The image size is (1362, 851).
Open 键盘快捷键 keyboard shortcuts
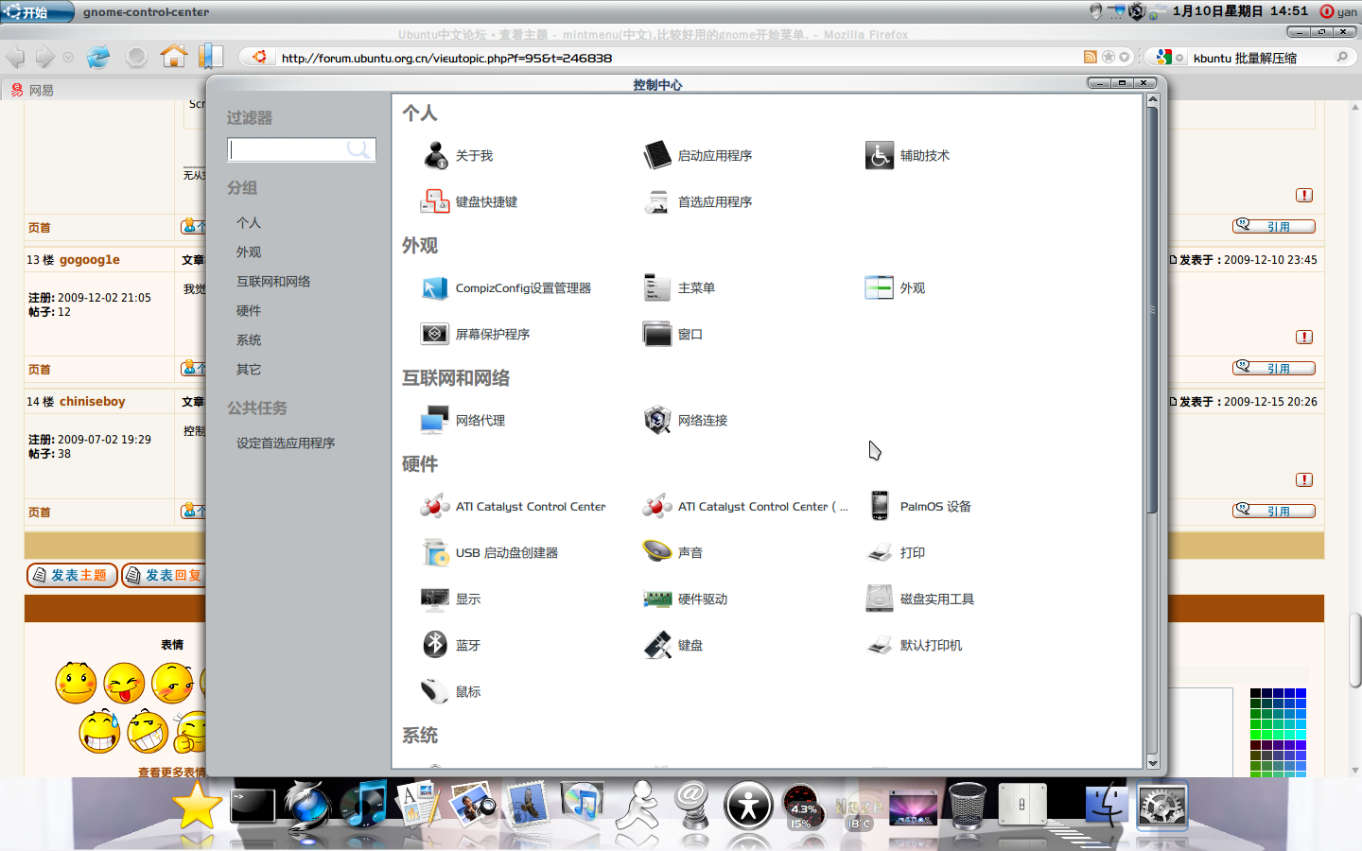[x=469, y=201]
